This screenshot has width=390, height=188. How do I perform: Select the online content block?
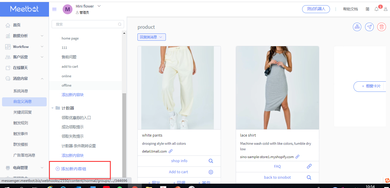[66, 76]
